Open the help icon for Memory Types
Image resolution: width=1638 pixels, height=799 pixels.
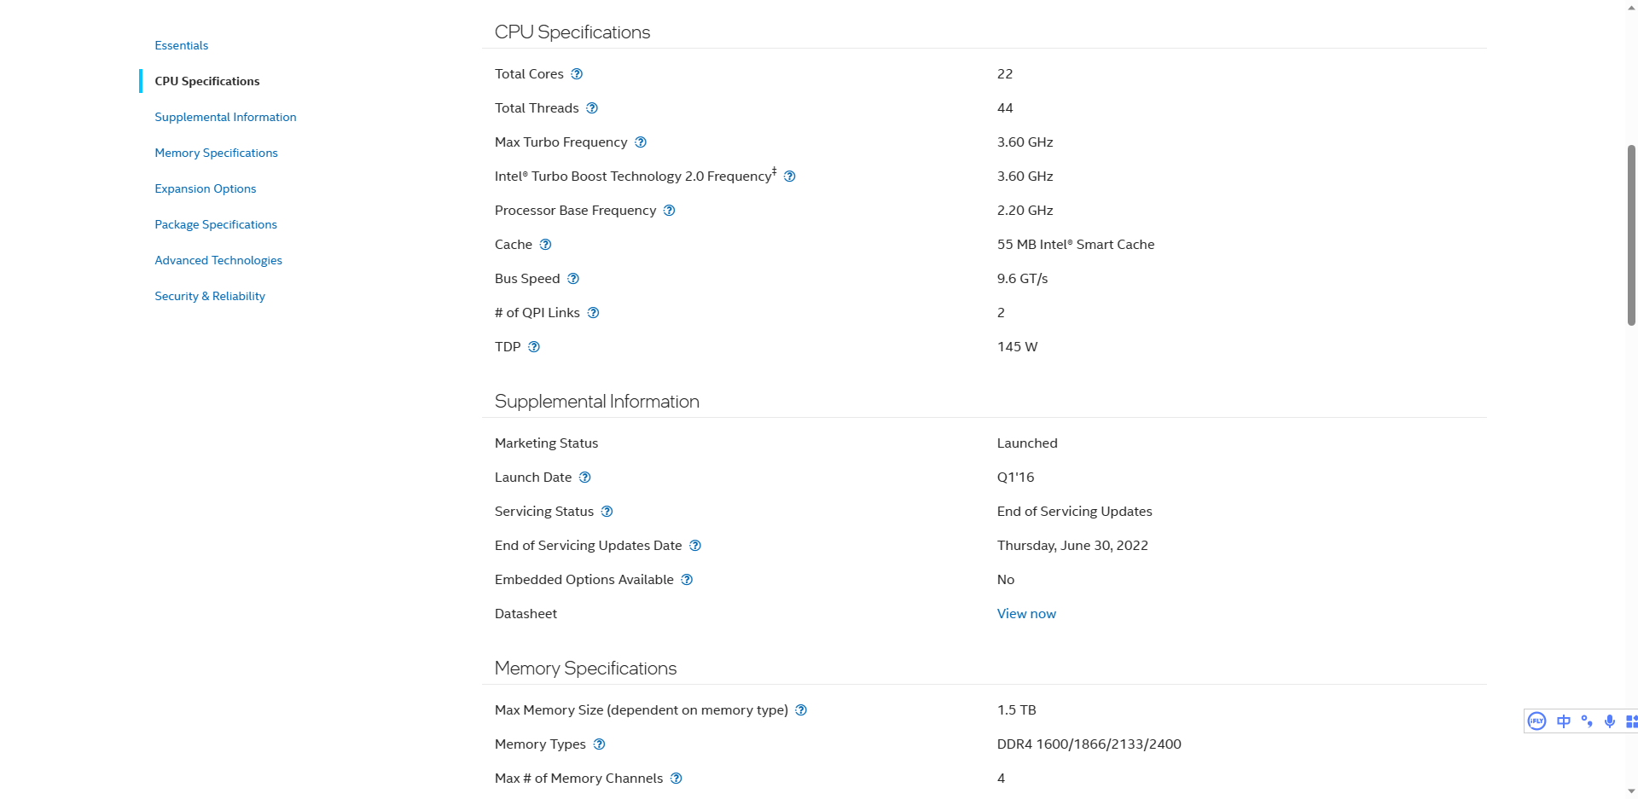point(600,744)
